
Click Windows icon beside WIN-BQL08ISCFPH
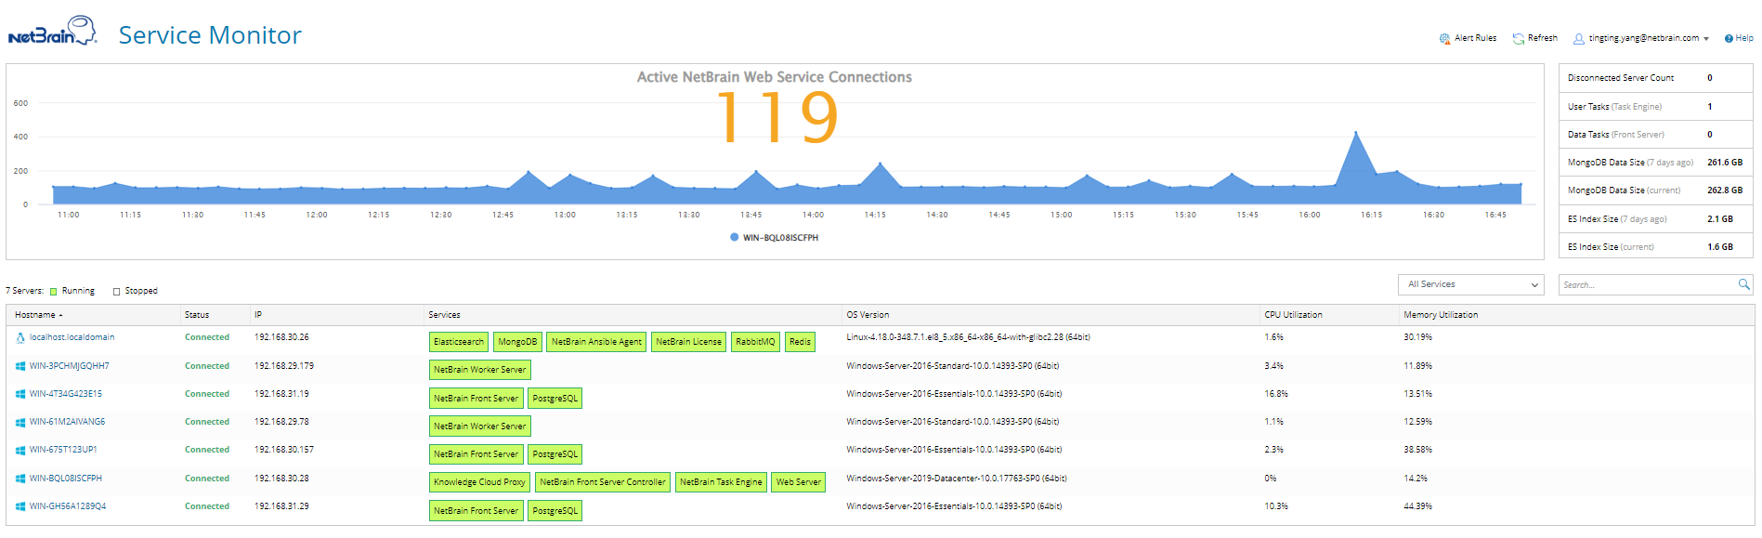pos(20,479)
